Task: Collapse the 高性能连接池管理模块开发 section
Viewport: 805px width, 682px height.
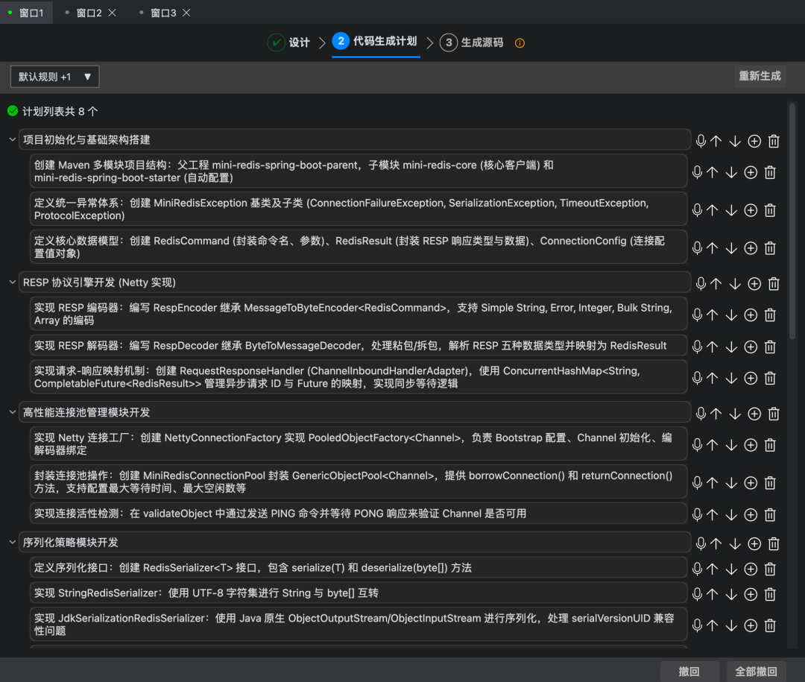Action: tap(13, 412)
